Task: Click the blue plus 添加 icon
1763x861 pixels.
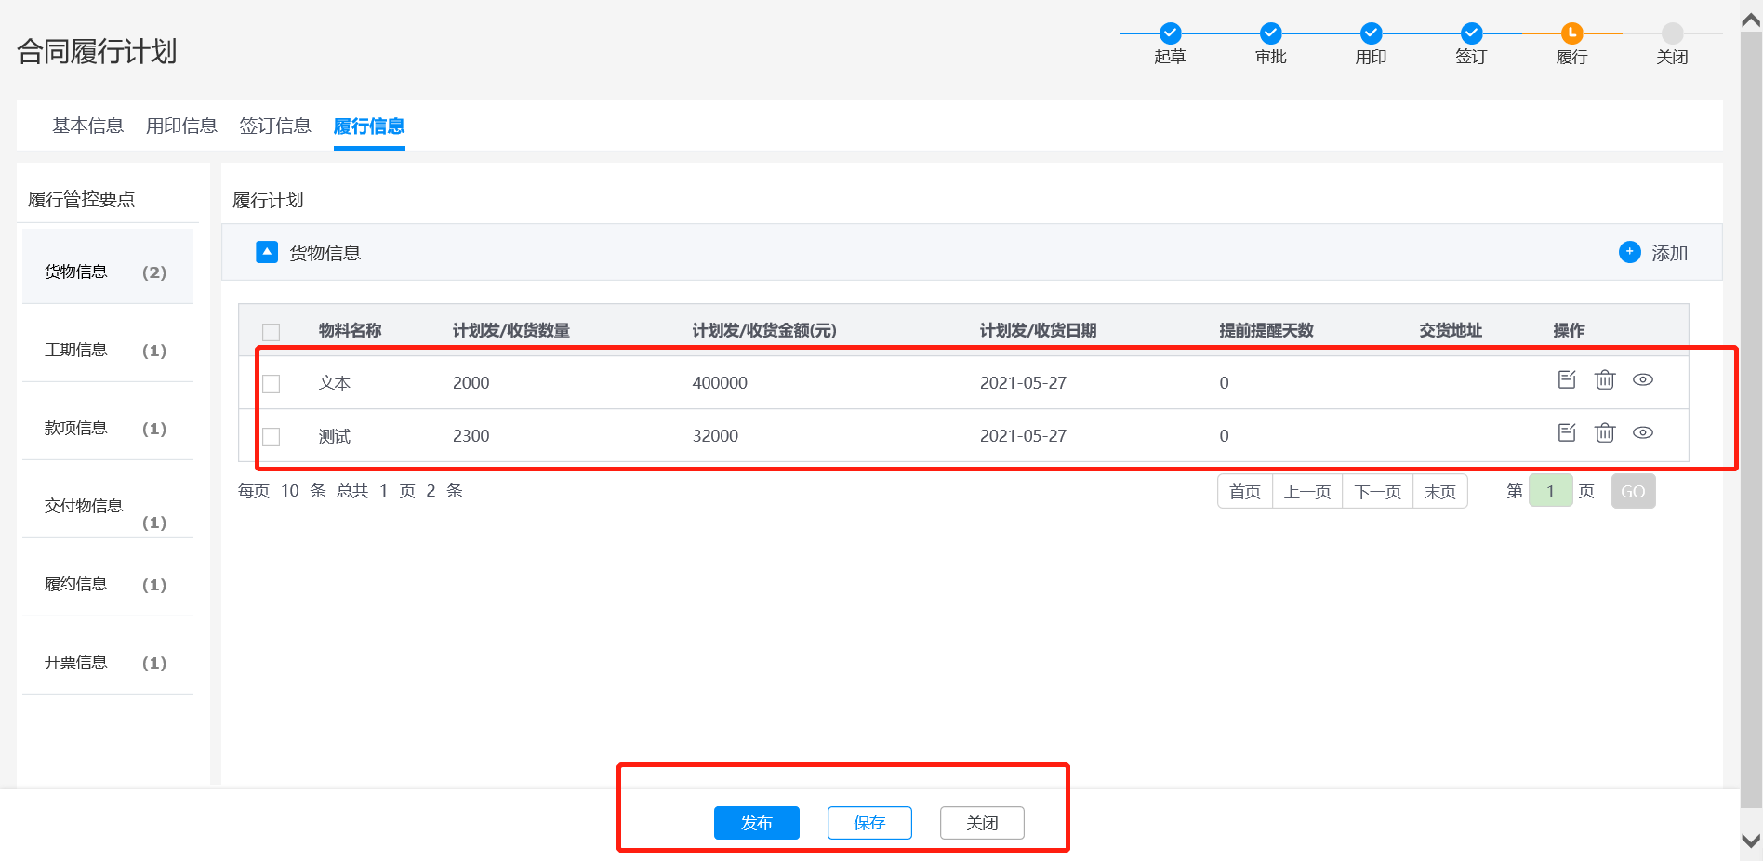Action: click(x=1630, y=252)
